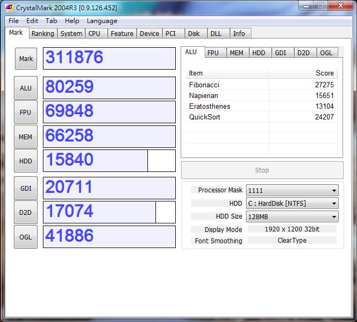Click the OGL score 41886
This screenshot has height=322, width=357.
(109, 237)
